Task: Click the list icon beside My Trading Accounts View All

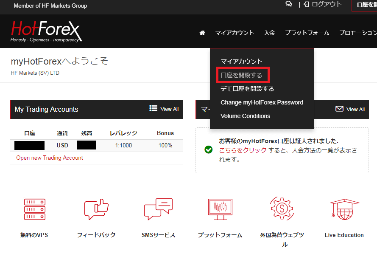Action: (x=153, y=108)
